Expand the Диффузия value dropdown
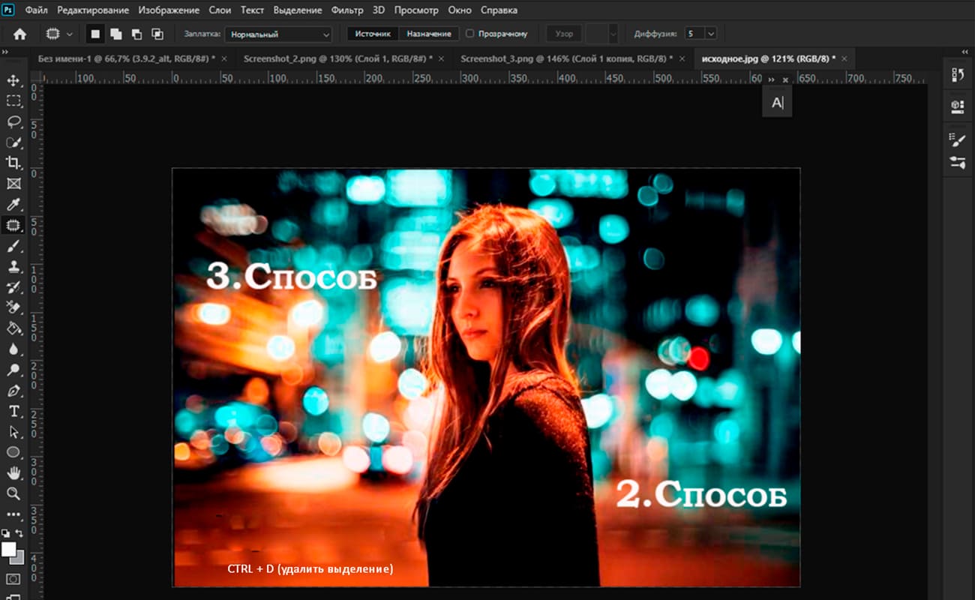The height and width of the screenshot is (600, 975). click(710, 34)
